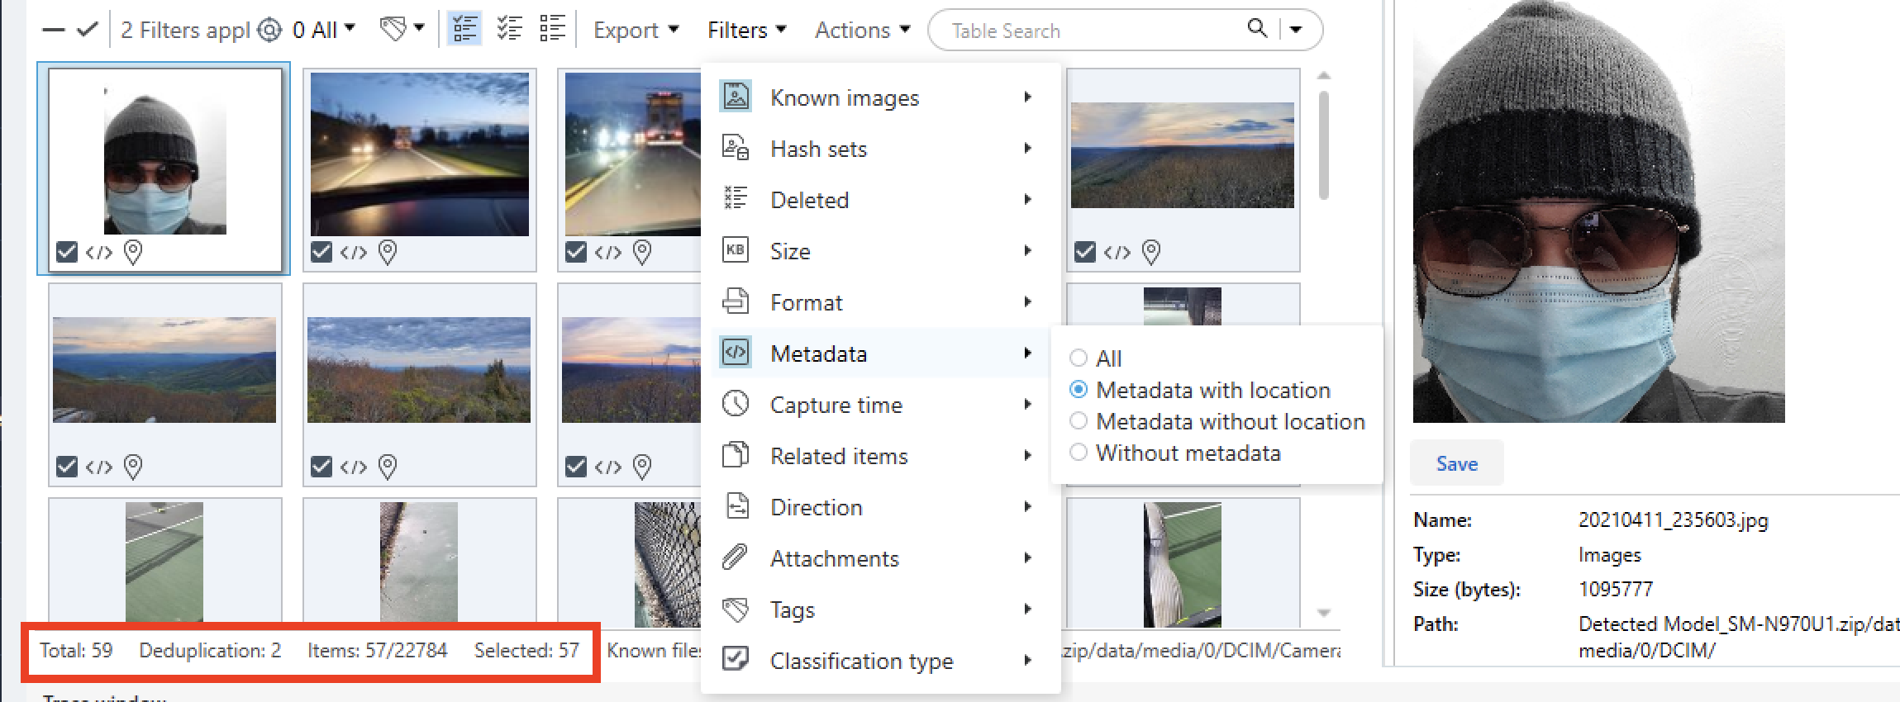Open the Actions dropdown menu

(862, 31)
